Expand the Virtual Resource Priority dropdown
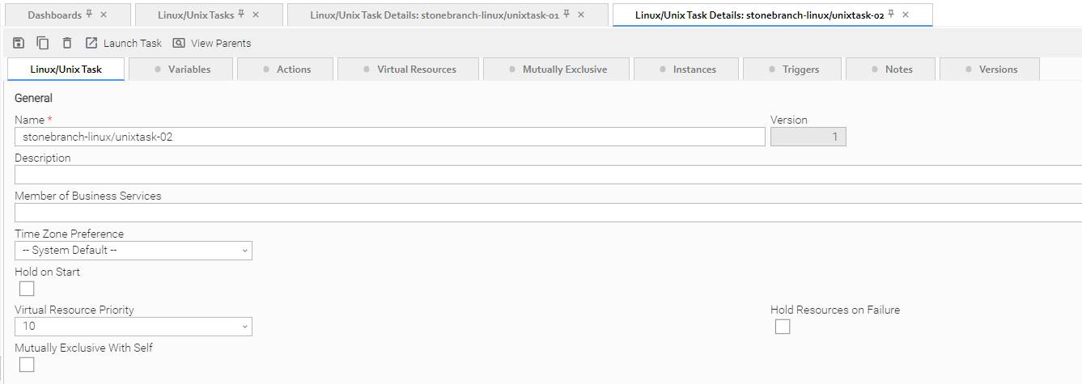Viewport: 1082px width, 384px height. coord(134,327)
